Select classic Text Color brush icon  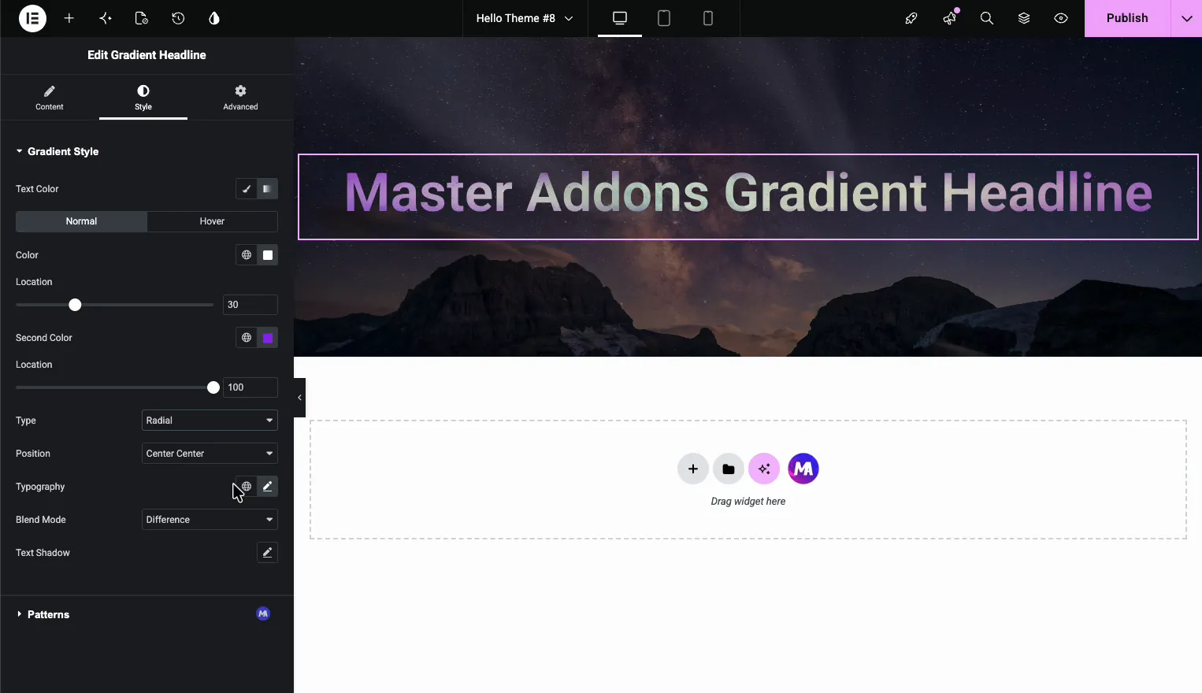(x=247, y=189)
